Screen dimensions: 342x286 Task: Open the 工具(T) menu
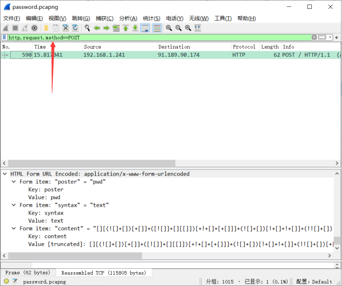coord(223,19)
